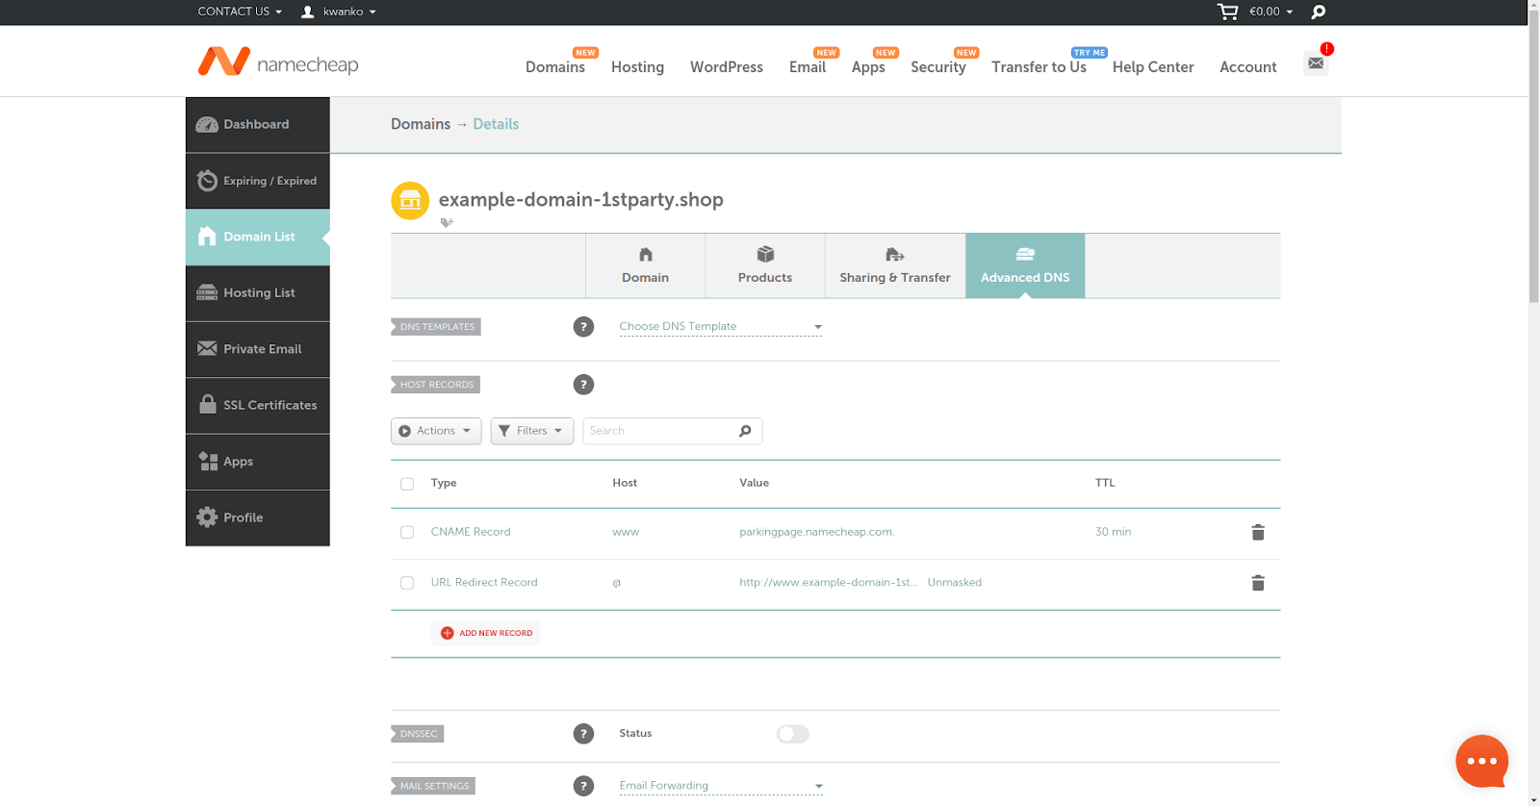Open Choose DNS Template dropdown
This screenshot has width=1540, height=806.
[721, 327]
